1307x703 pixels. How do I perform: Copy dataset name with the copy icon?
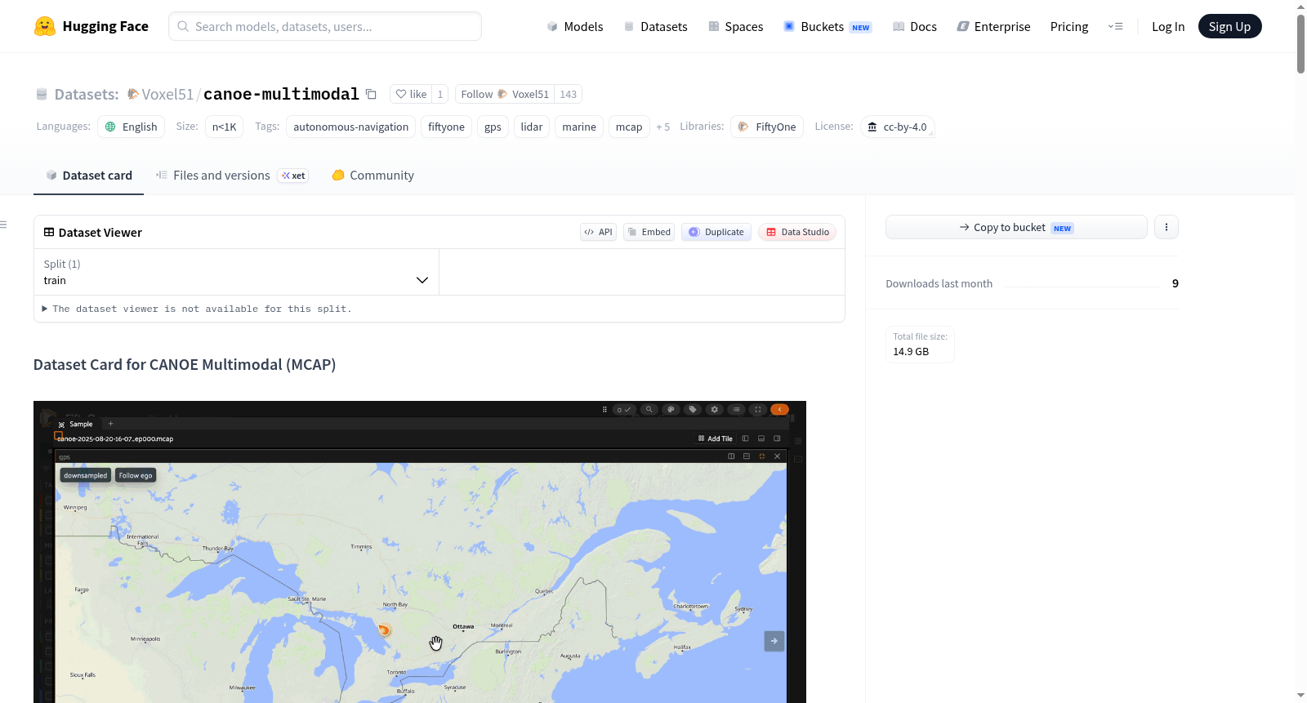(x=371, y=94)
